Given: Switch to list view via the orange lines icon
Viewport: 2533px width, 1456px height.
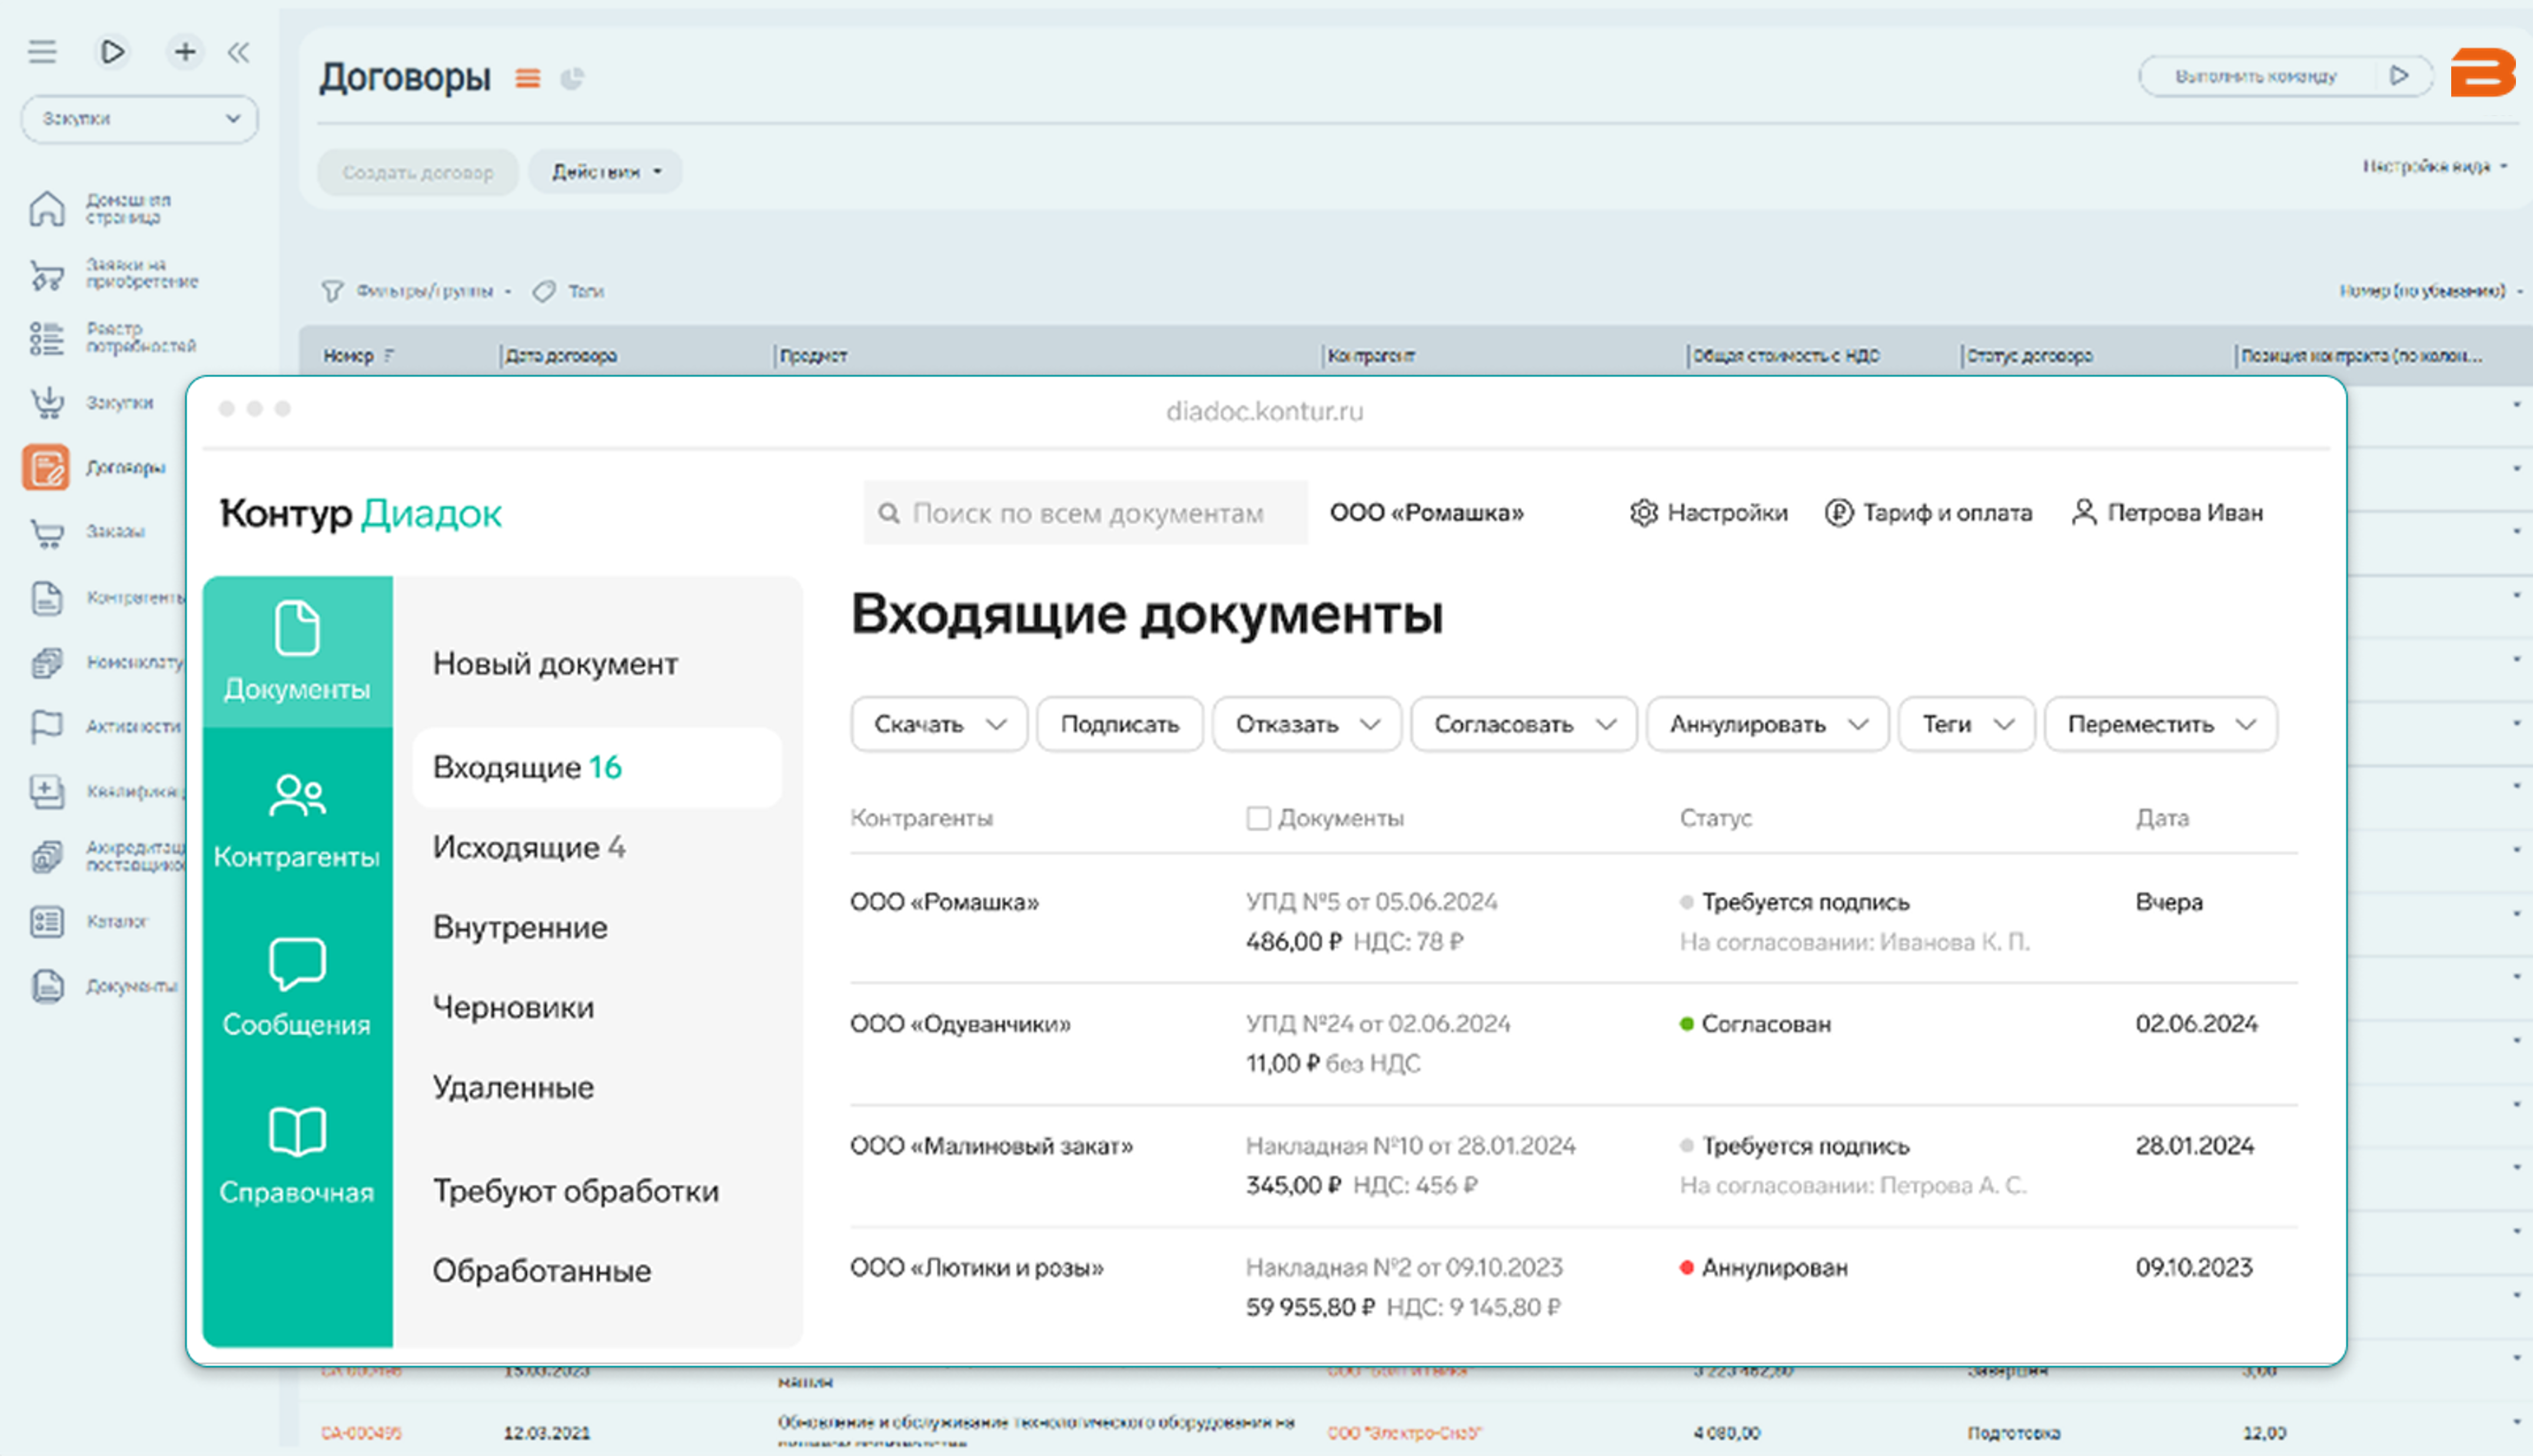Looking at the screenshot, I should pyautogui.click(x=527, y=78).
